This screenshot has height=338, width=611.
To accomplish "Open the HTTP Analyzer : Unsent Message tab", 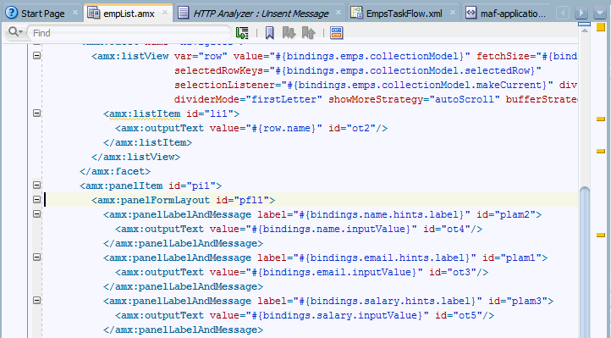I will tap(261, 14).
